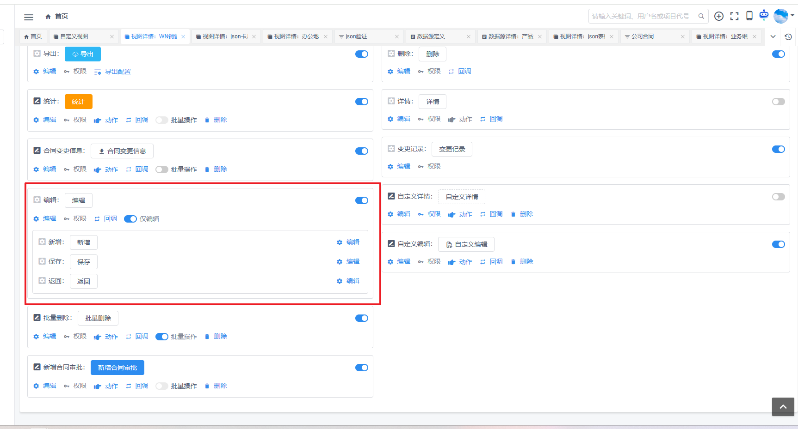Toggle fullscreen mode icon

[734, 16]
